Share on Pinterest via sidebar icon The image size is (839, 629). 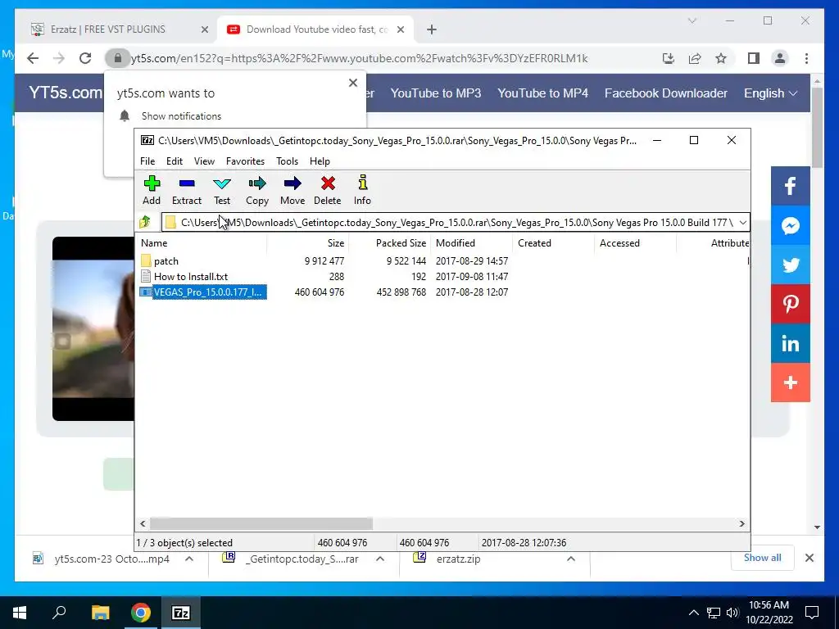click(791, 304)
